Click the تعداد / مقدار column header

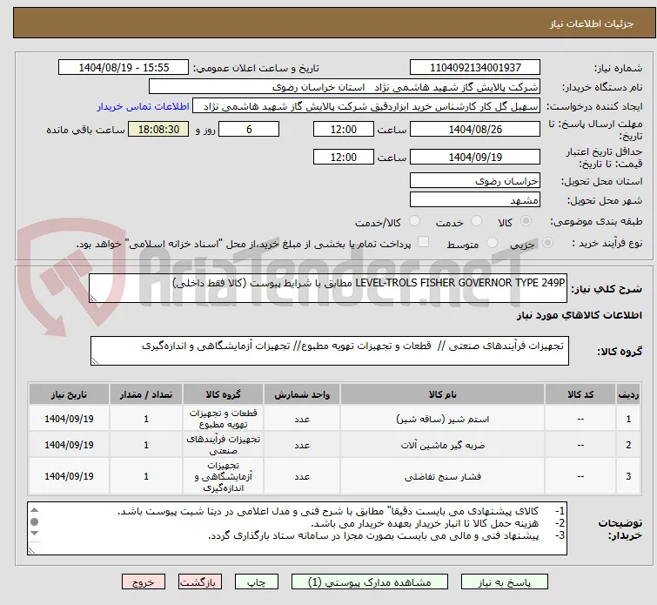[x=146, y=394]
